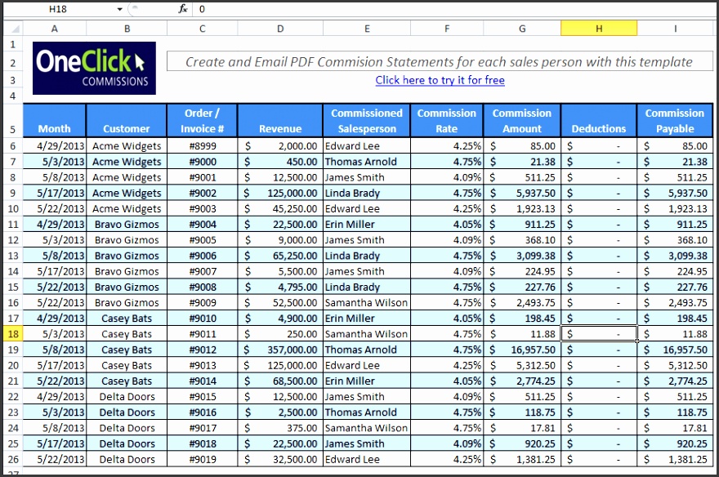The width and height of the screenshot is (719, 477).
Task: Click the OneClick Commissions logo
Action: [94, 69]
